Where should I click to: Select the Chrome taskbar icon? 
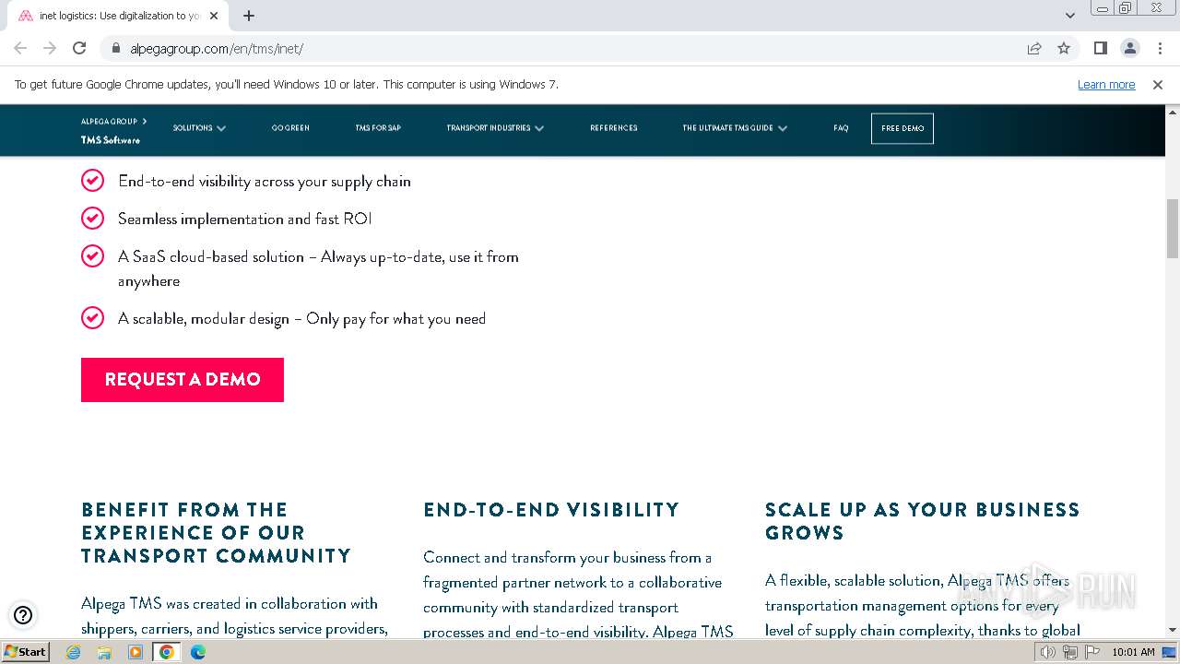pos(167,652)
